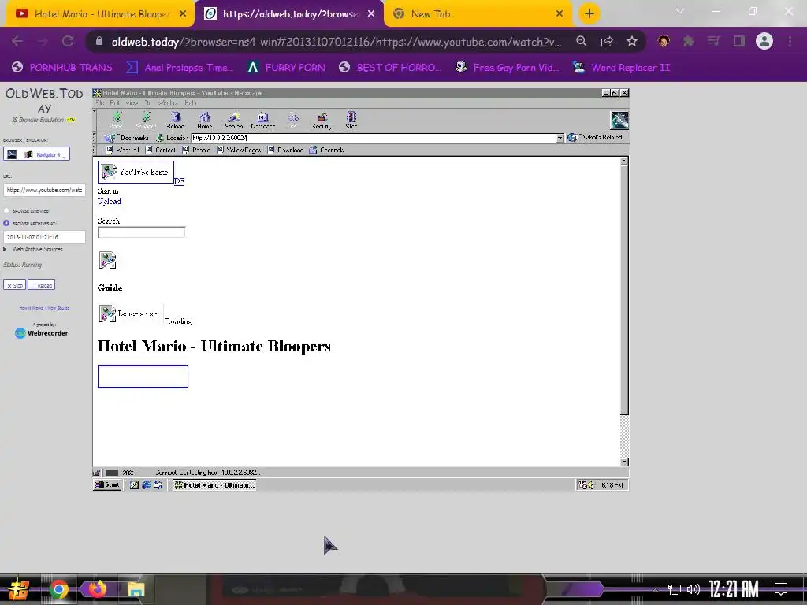Open the Edit menu in Netscape
This screenshot has width=807, height=605.
click(115, 103)
